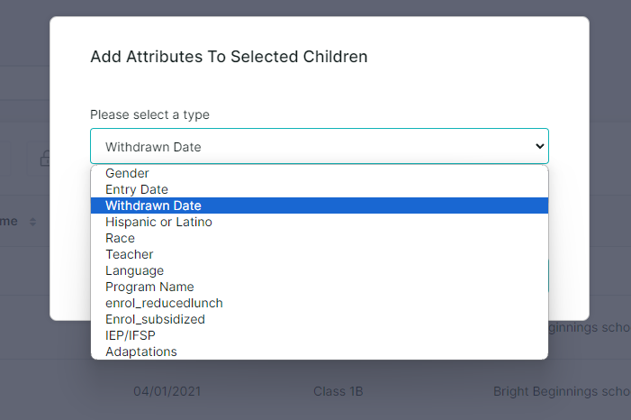Click Bright Beginnings school in the bottom row
Viewport: 631px width, 420px height.
tap(561, 392)
